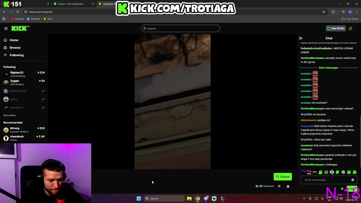Open Chrome three-dot menu

point(357,12)
